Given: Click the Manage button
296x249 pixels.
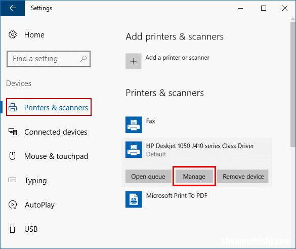Looking at the screenshot, I should tap(194, 176).
